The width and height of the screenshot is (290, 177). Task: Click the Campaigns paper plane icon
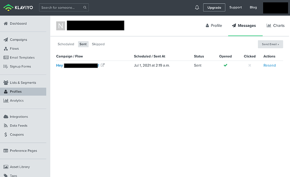click(6, 40)
